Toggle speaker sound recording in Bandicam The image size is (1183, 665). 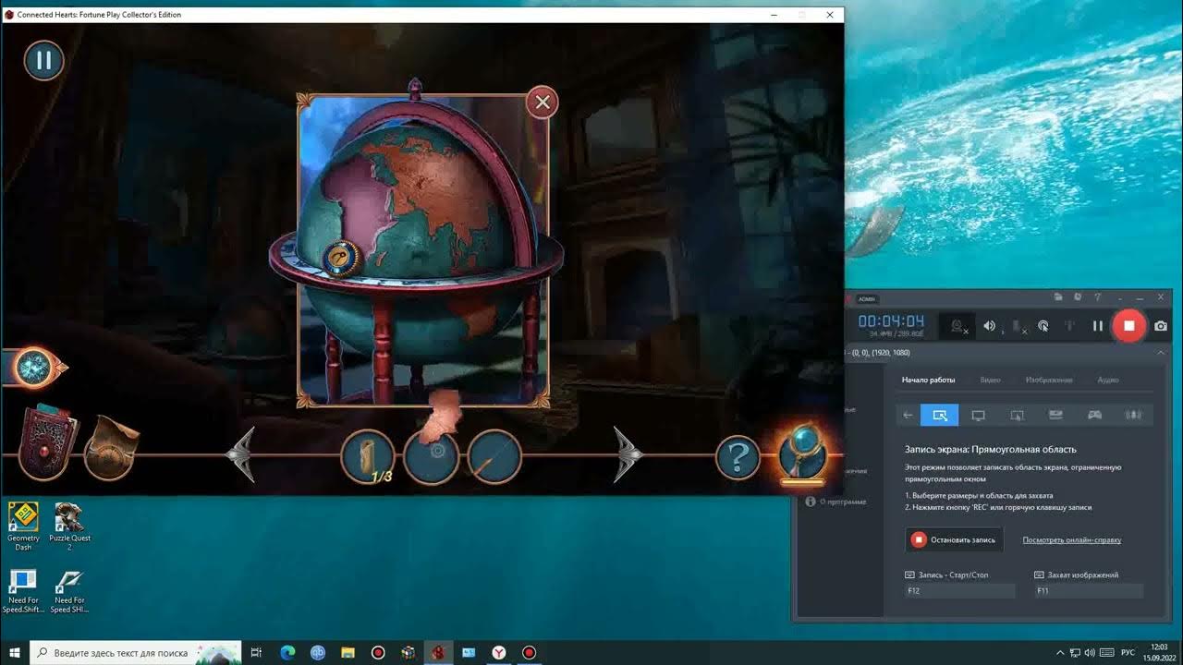click(990, 326)
